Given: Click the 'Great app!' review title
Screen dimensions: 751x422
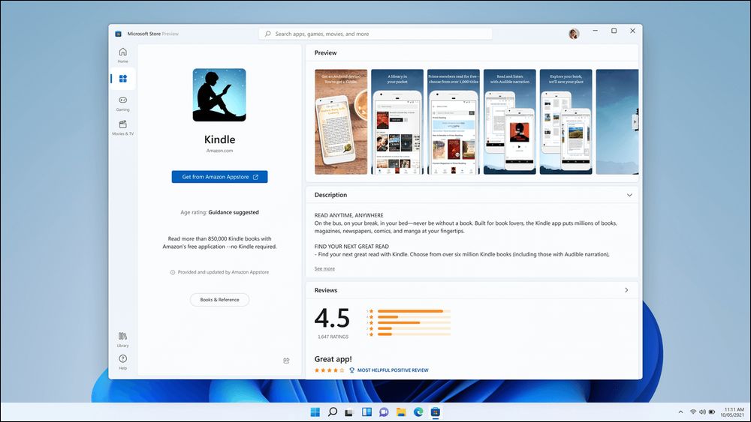Looking at the screenshot, I should pyautogui.click(x=333, y=359).
